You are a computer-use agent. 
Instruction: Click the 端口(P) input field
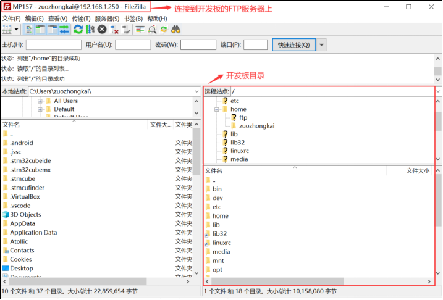click(255, 45)
